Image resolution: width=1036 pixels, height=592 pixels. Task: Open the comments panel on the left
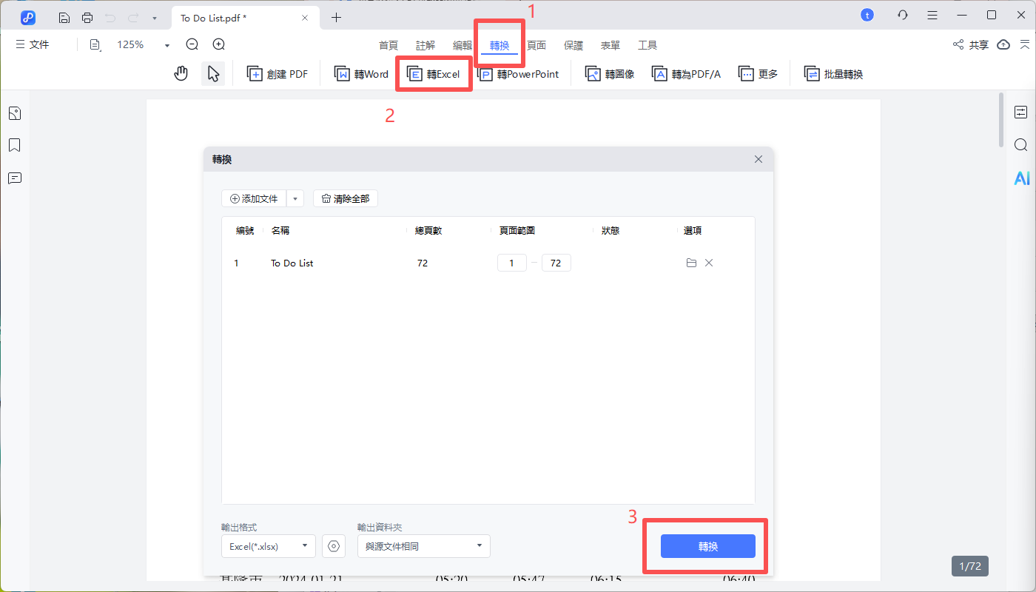[x=14, y=178]
